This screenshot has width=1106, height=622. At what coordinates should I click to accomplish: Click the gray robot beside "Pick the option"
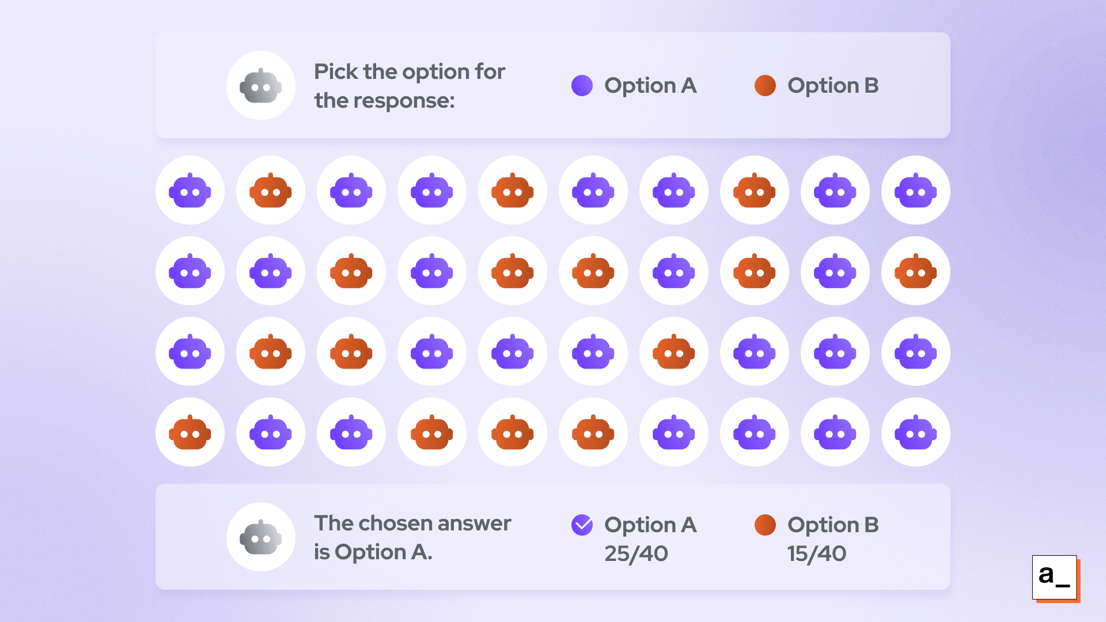[261, 86]
